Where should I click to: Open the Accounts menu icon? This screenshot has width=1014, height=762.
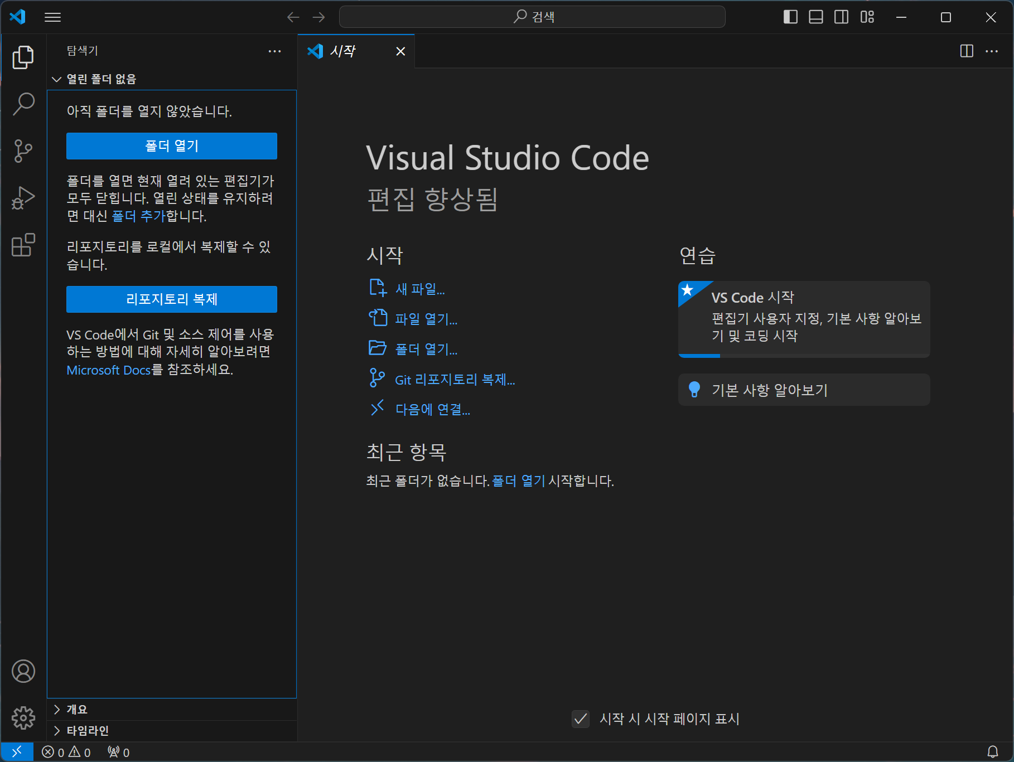coord(23,671)
